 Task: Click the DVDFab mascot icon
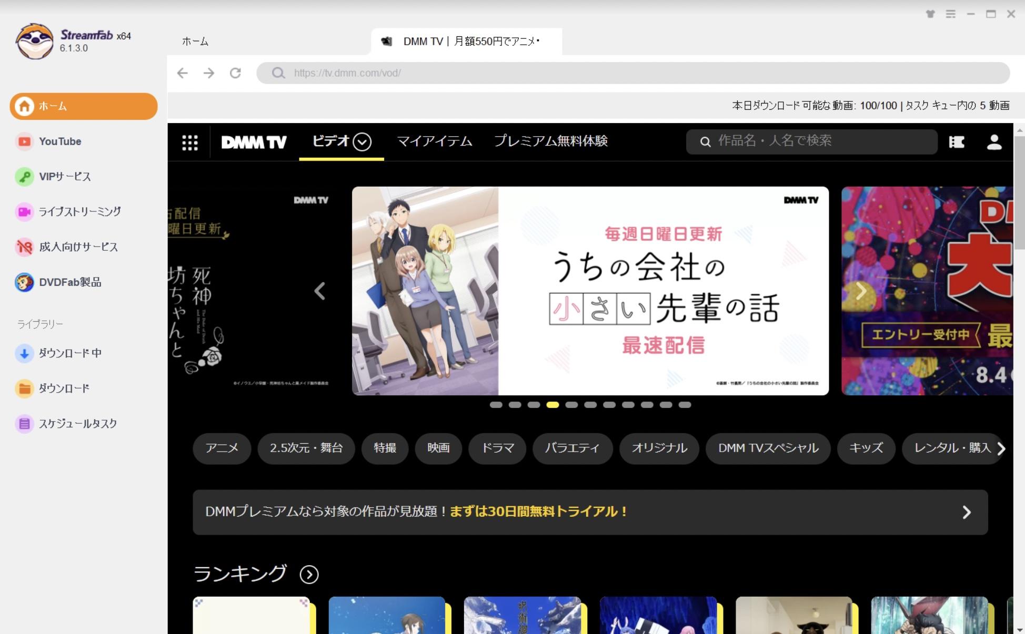[24, 282]
